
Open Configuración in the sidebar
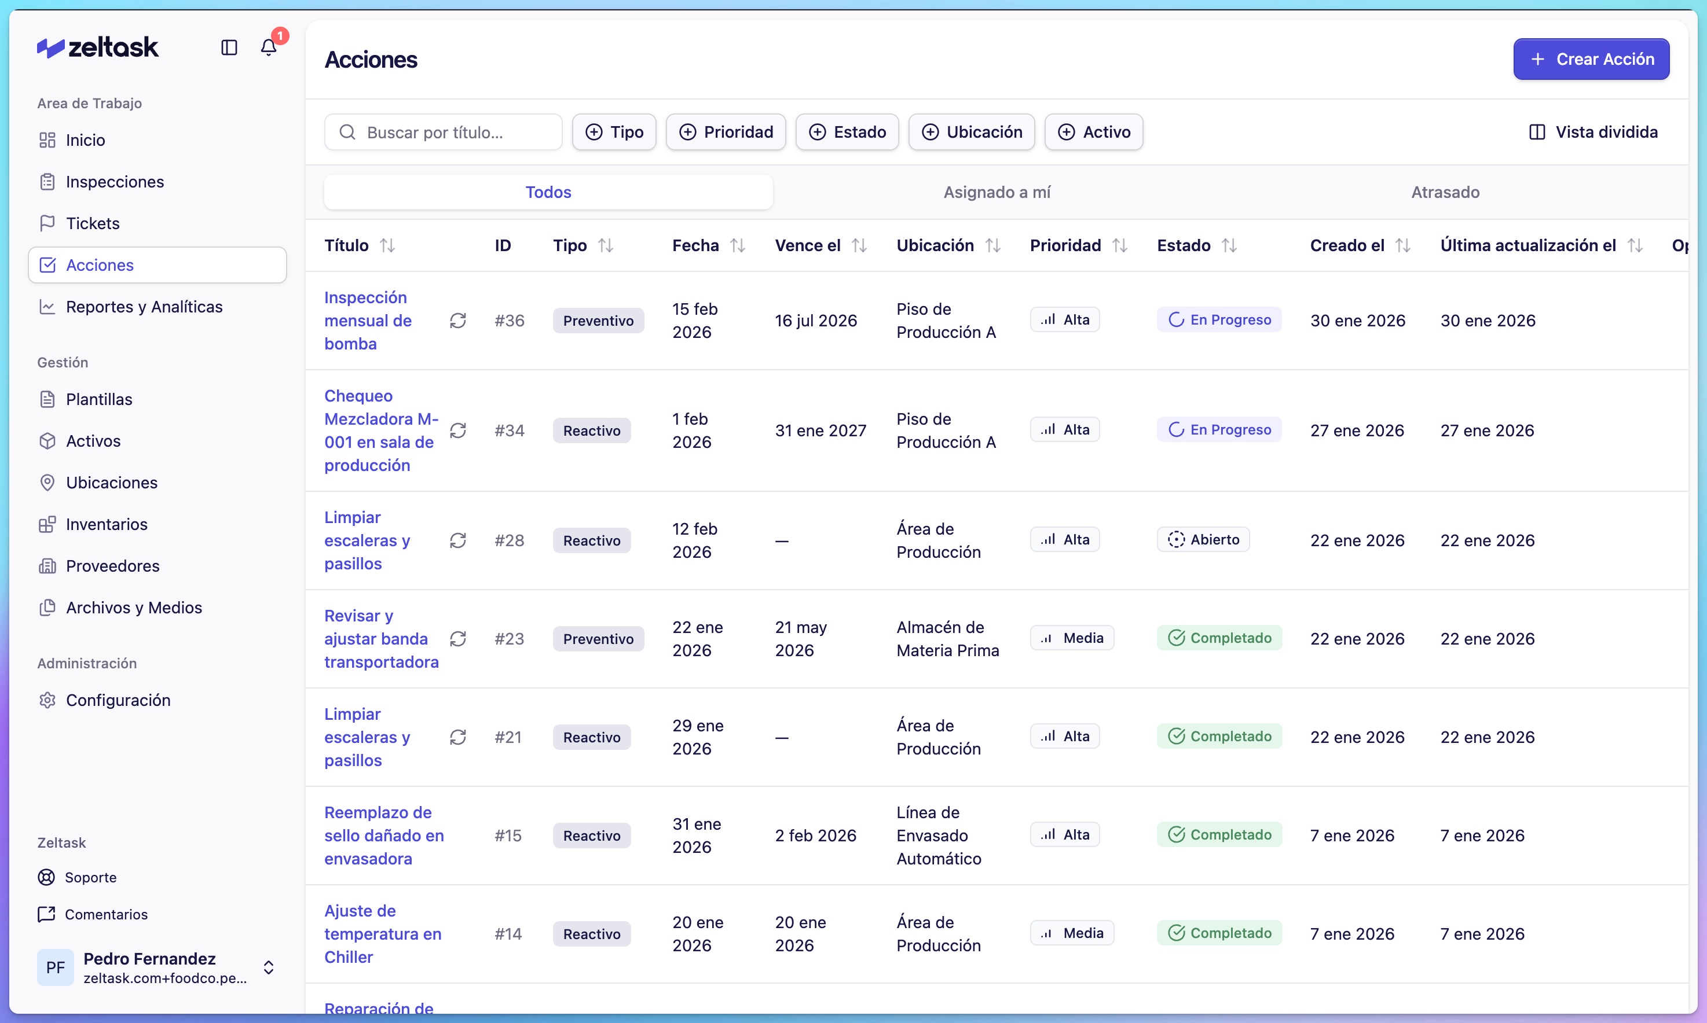[x=157, y=700]
